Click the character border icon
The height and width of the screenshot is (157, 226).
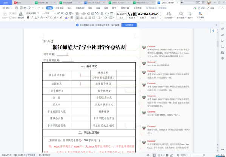coord(72,18)
